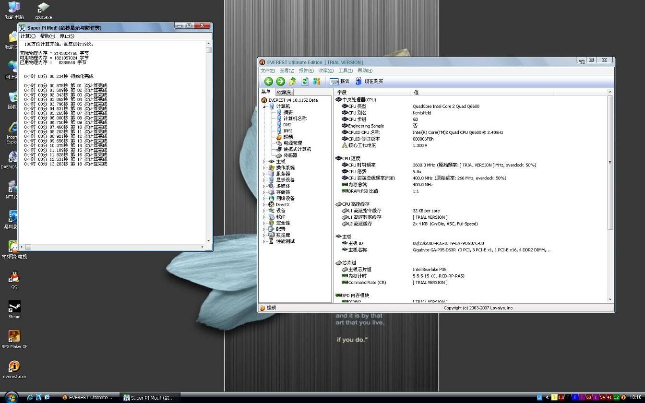This screenshot has width=645, height=403.
Task: Click the 现在购买 buy now button
Action: (x=369, y=82)
